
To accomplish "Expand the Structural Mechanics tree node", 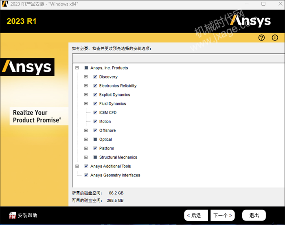I will pos(86,157).
